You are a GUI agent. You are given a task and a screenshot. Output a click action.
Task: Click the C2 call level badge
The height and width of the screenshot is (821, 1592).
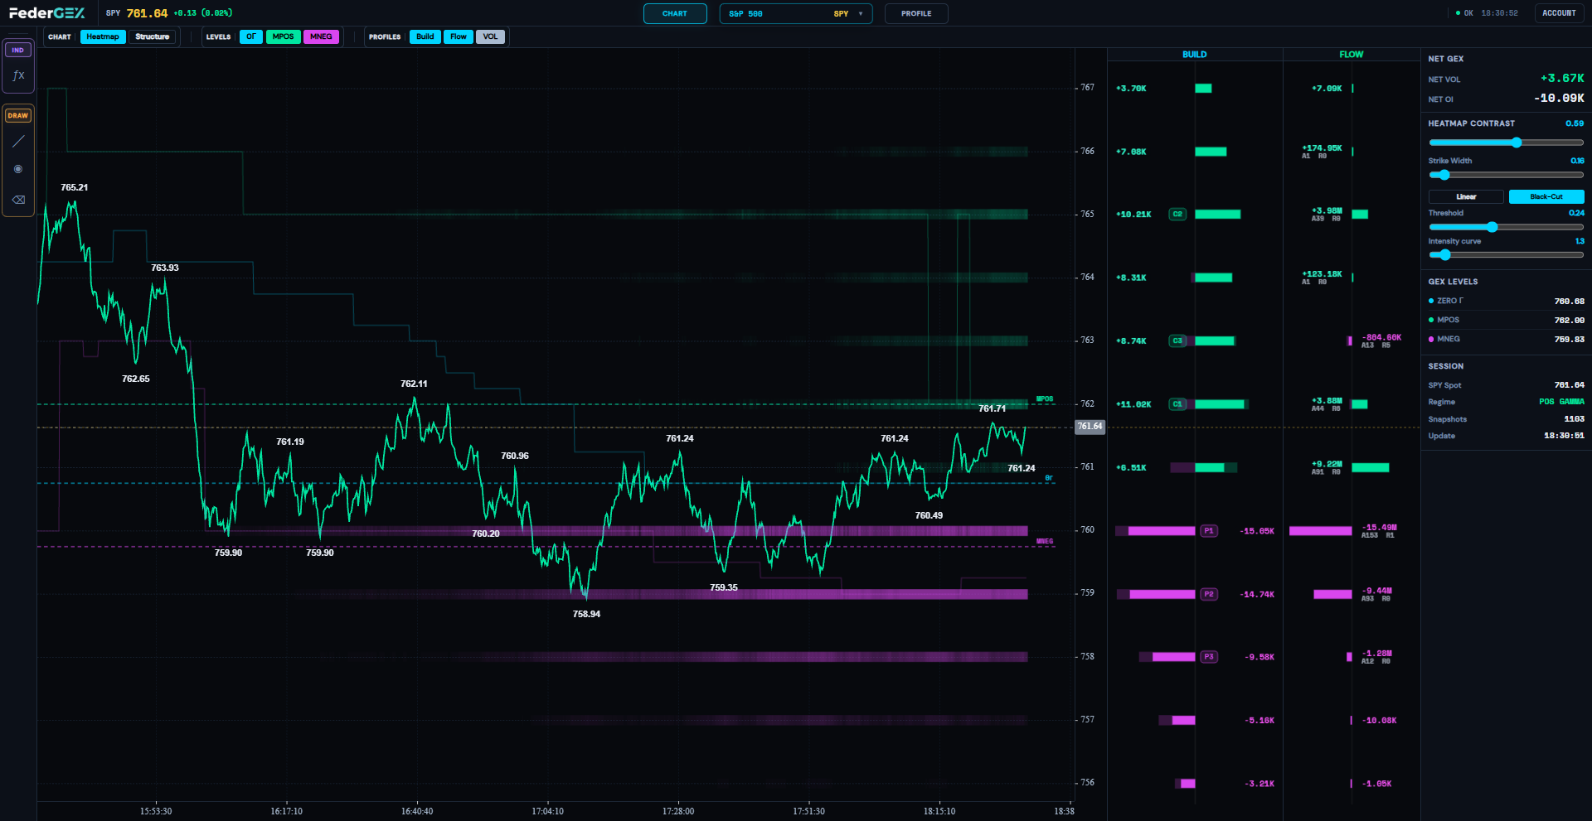pyautogui.click(x=1177, y=215)
